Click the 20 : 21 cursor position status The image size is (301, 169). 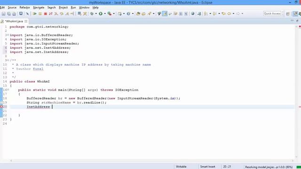(227, 167)
